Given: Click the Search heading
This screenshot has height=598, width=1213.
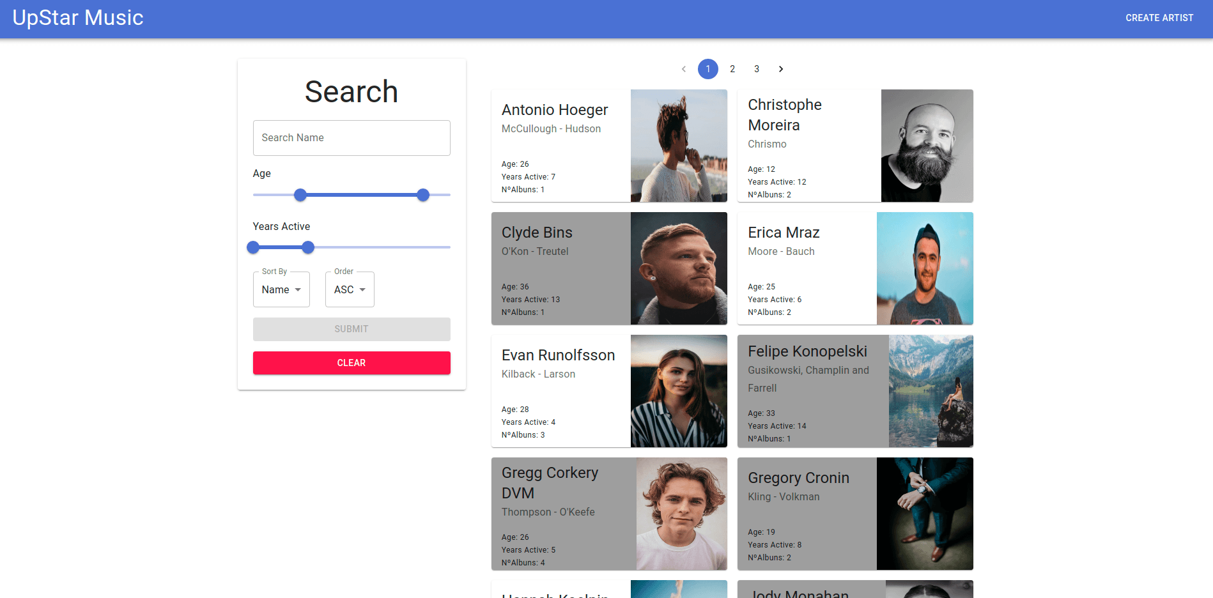Looking at the screenshot, I should coord(352,91).
